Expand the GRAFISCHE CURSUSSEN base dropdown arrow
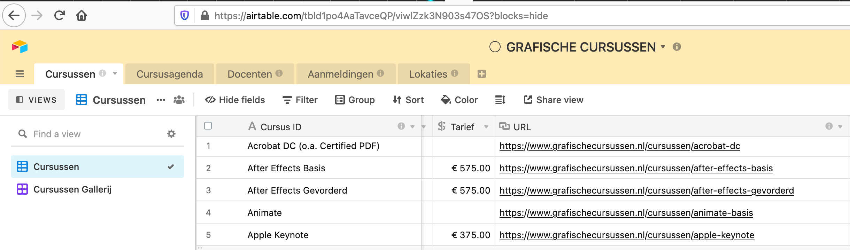 pos(663,47)
